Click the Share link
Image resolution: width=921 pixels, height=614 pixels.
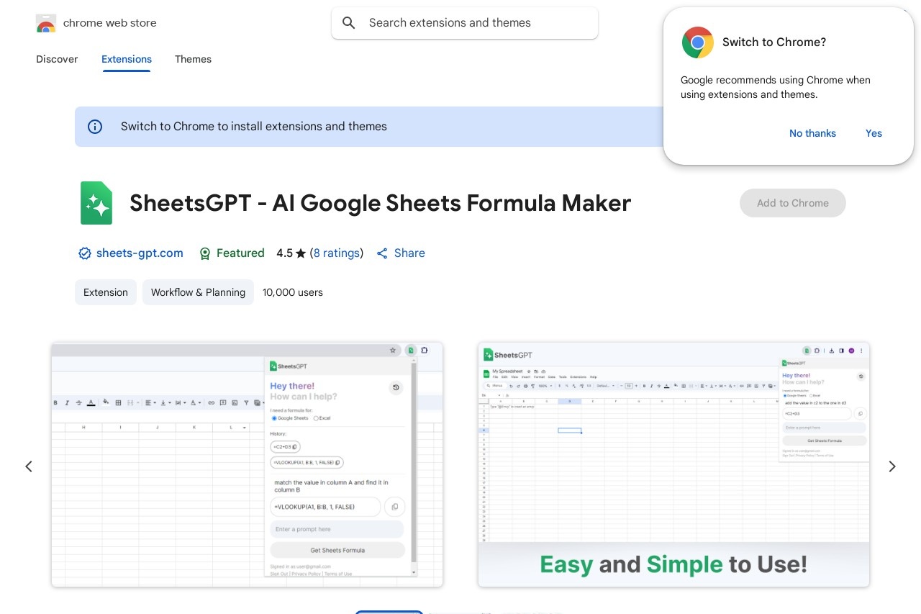[409, 253]
